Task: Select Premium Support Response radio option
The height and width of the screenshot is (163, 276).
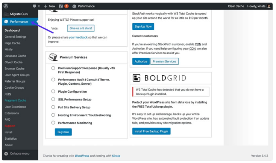Action: click(x=53, y=69)
